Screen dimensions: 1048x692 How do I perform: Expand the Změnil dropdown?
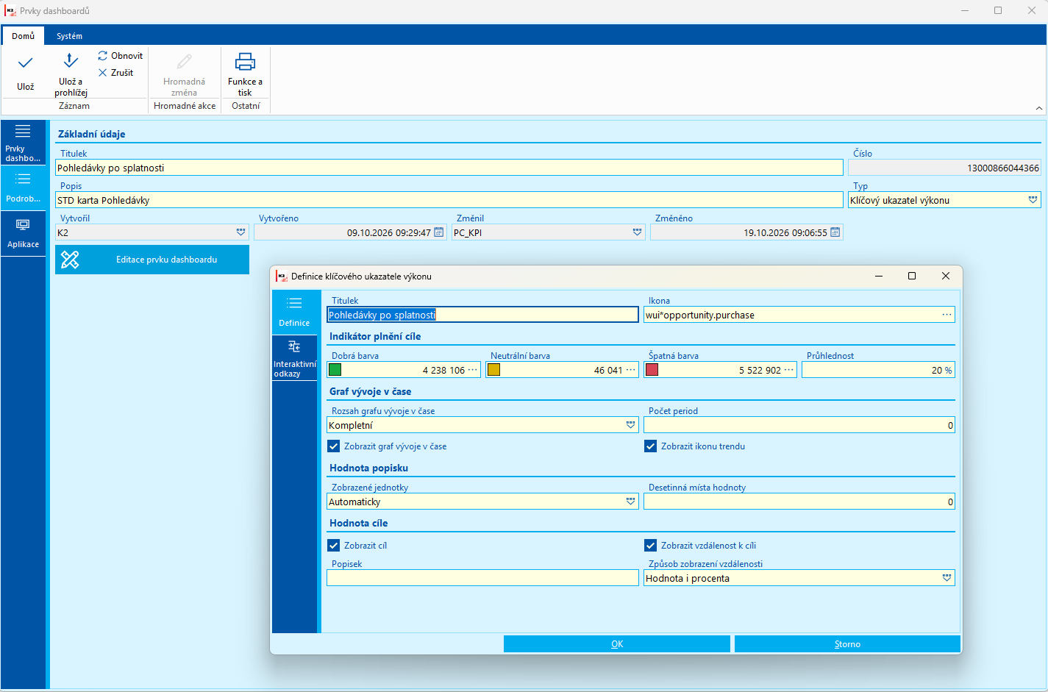[637, 232]
